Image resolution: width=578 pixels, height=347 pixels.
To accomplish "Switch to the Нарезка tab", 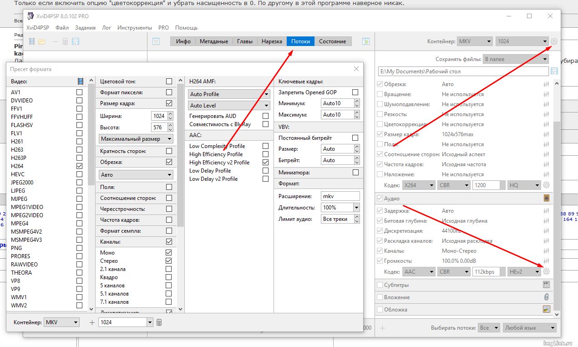I will pos(272,41).
